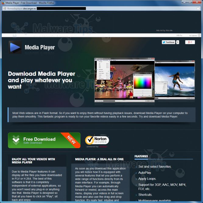Image resolution: width=203 pixels, height=203 pixels.
Task: Click the FEATURES heading
Action: tap(141, 156)
